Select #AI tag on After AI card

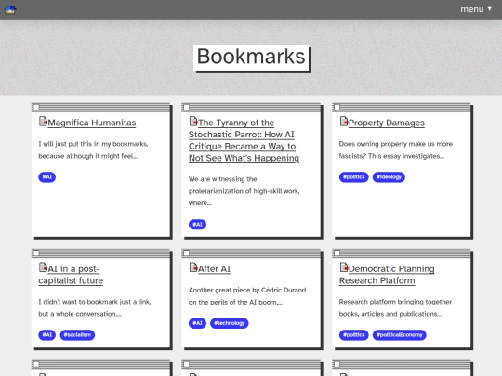[197, 323]
